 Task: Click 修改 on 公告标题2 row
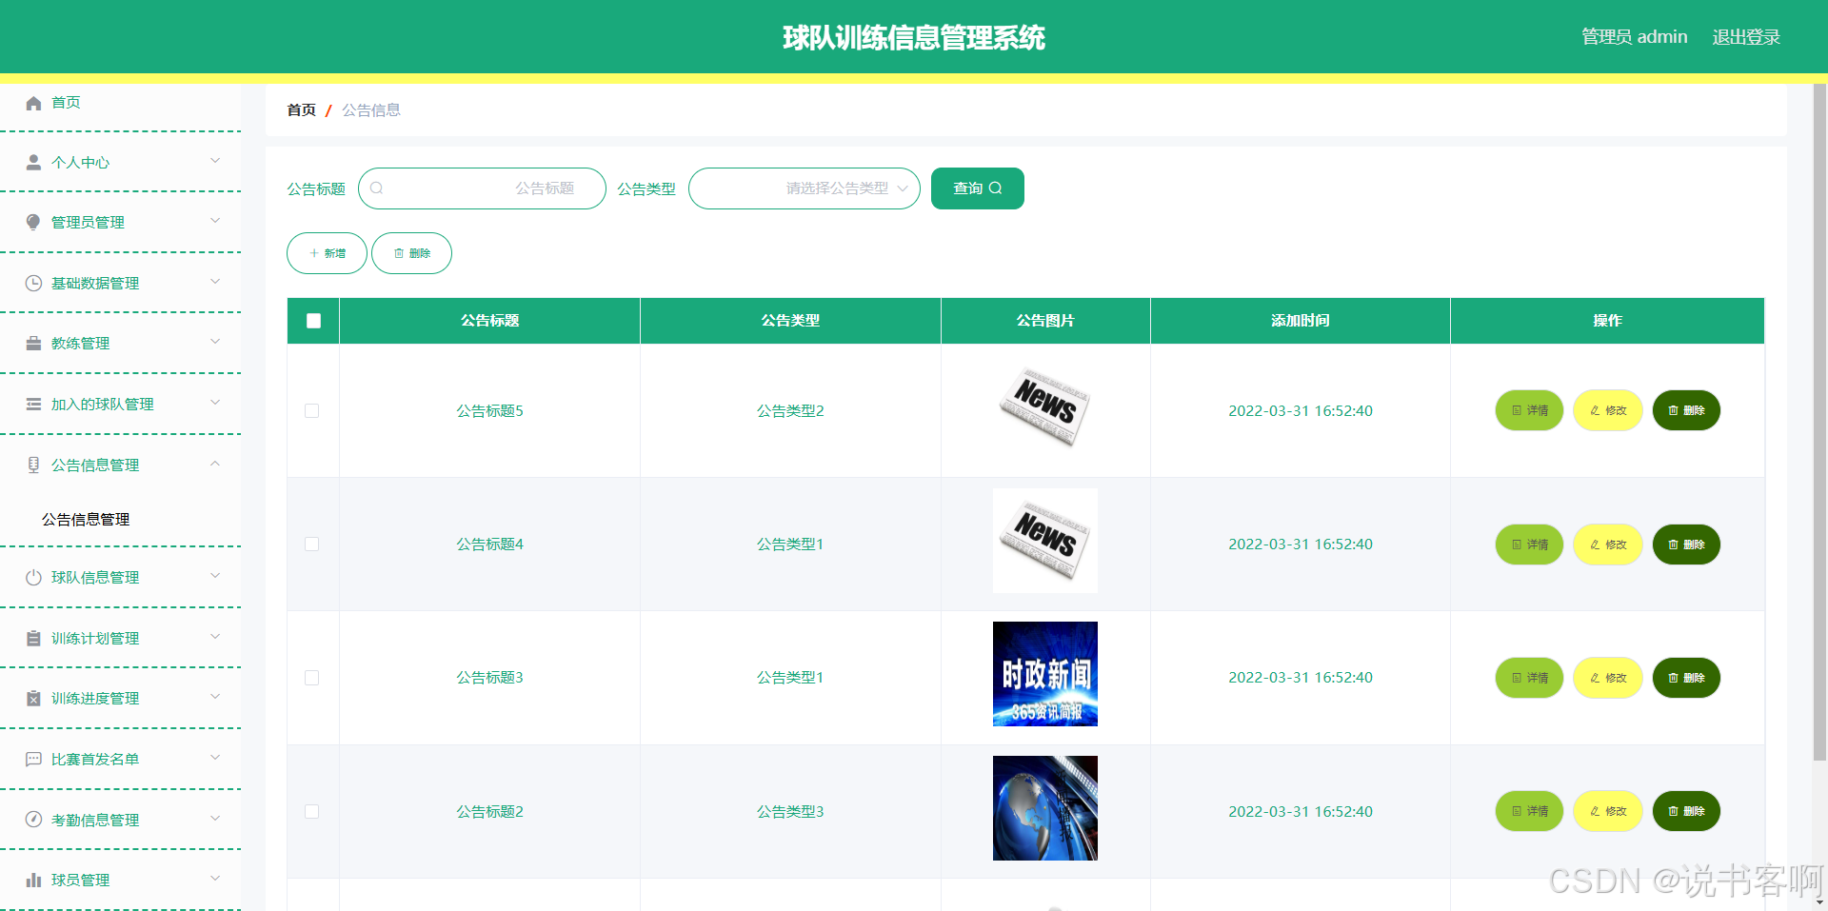click(1608, 811)
